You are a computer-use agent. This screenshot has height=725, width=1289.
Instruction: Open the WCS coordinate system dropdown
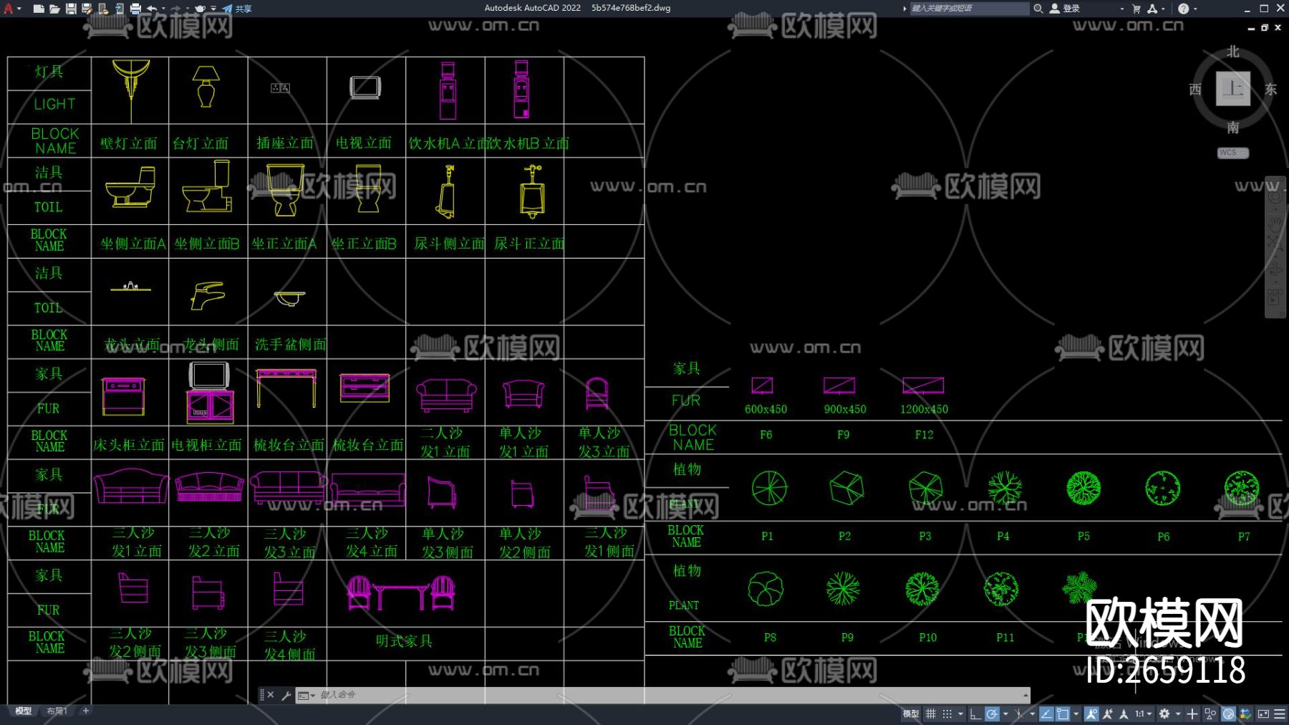point(1233,153)
